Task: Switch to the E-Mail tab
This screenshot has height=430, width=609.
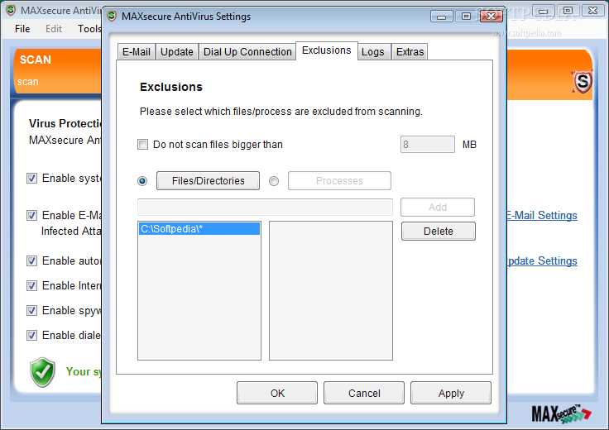Action: click(137, 51)
